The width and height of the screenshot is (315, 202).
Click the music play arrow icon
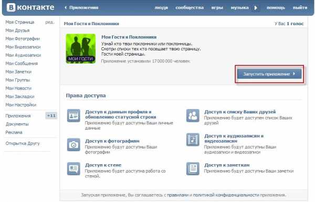[256, 8]
